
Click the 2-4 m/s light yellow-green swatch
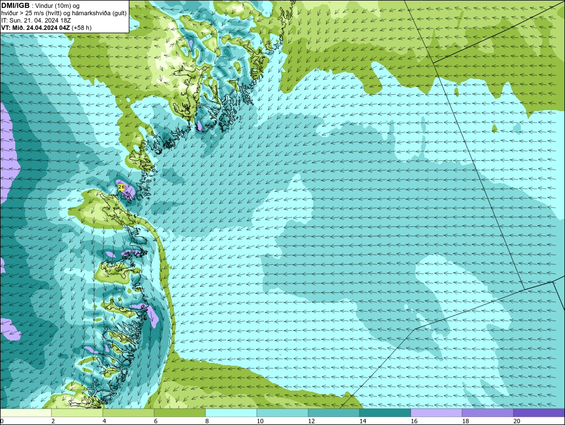[x=77, y=413]
